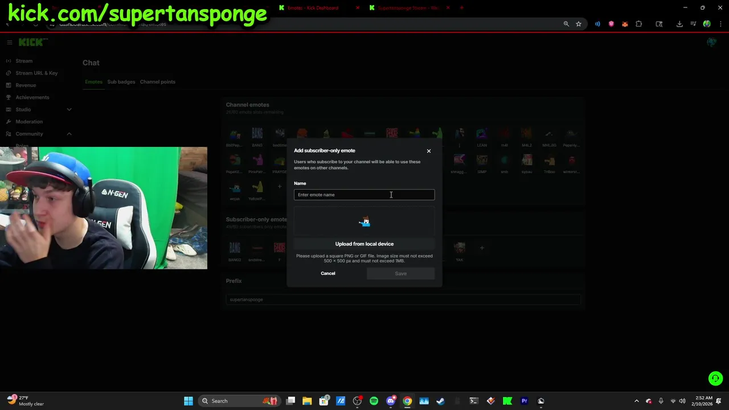Open Steam from the taskbar
Screen dimensions: 729x410
pyautogui.click(x=440, y=401)
